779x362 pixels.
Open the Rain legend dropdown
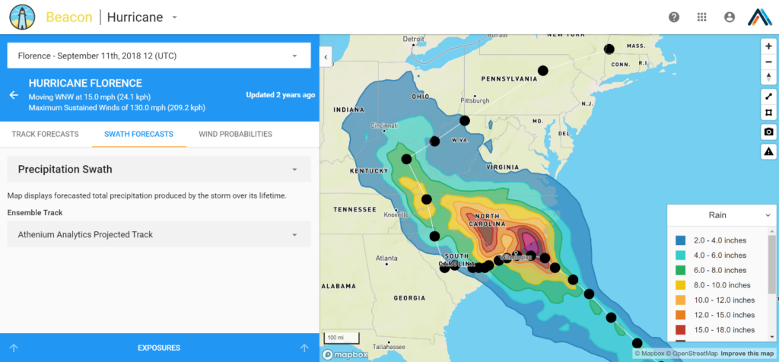coord(722,215)
